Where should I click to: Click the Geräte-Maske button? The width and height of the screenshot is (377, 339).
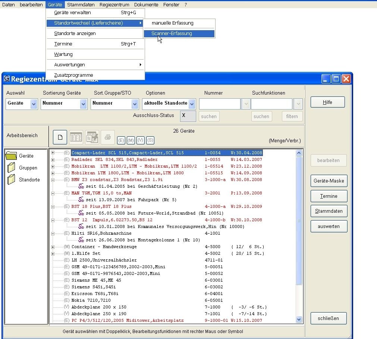pos(329,181)
